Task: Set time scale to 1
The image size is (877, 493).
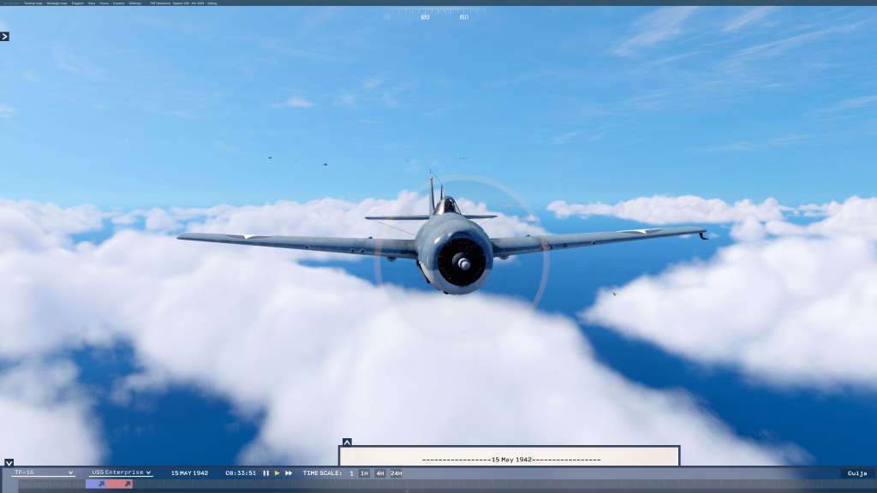Action: (351, 473)
